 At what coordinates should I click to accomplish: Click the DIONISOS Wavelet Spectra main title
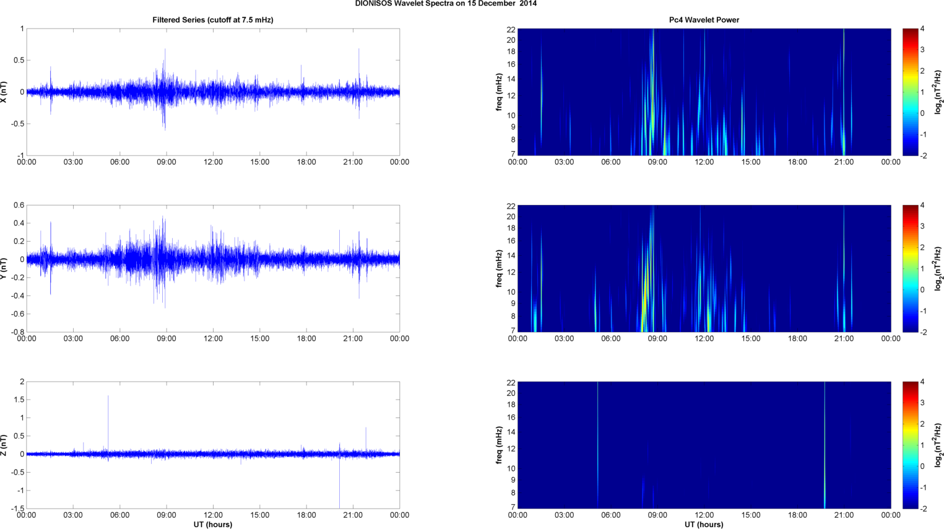pyautogui.click(x=446, y=4)
